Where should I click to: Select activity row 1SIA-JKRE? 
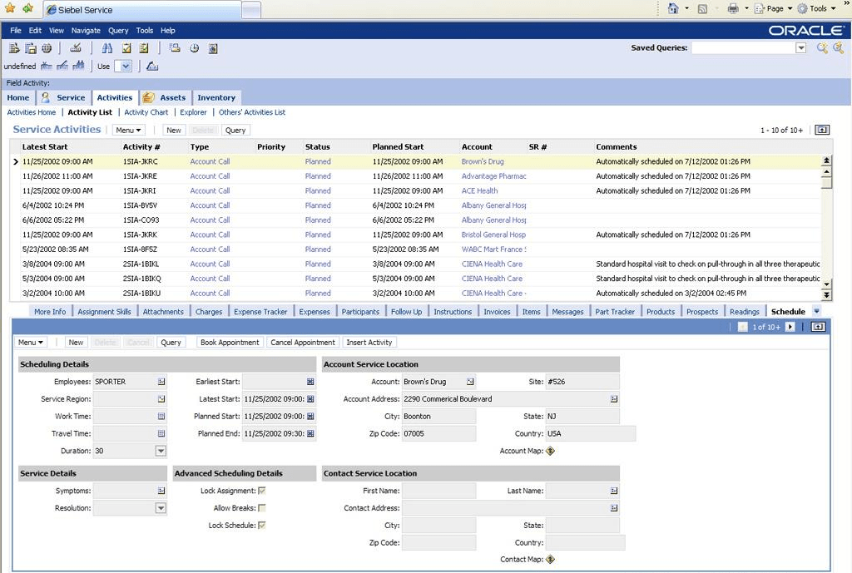[x=416, y=176]
